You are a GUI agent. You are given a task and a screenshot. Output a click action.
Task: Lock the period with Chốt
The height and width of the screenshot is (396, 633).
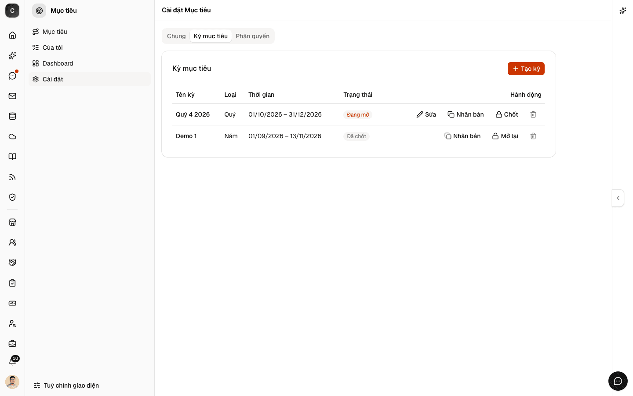click(507, 114)
